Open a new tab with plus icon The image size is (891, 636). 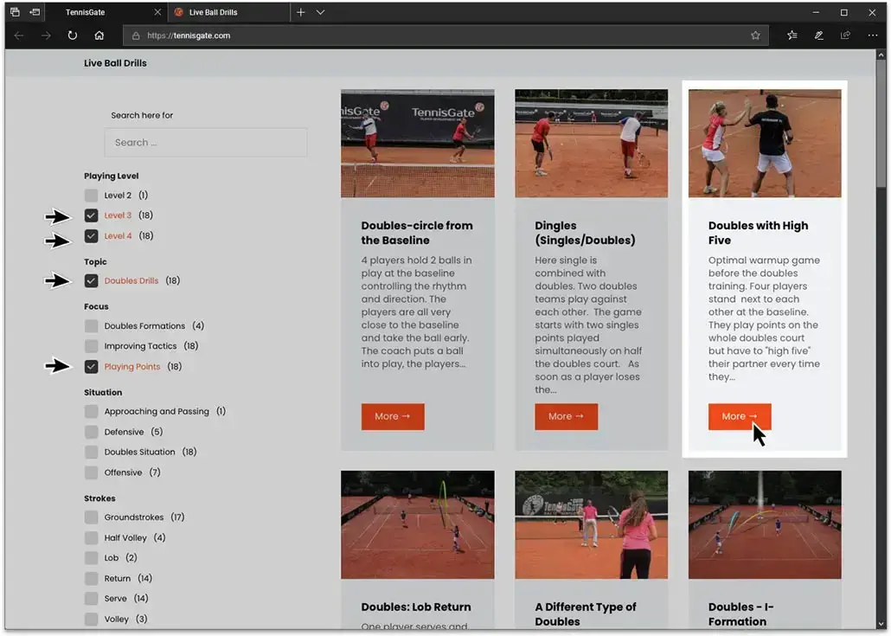click(300, 12)
